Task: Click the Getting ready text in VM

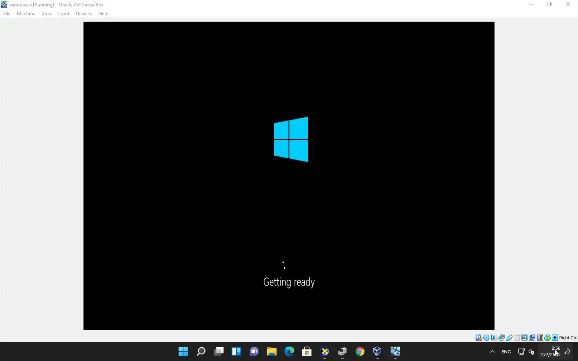Action: 289,282
